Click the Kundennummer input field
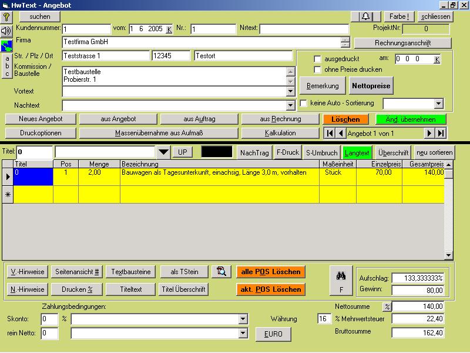 pos(86,29)
